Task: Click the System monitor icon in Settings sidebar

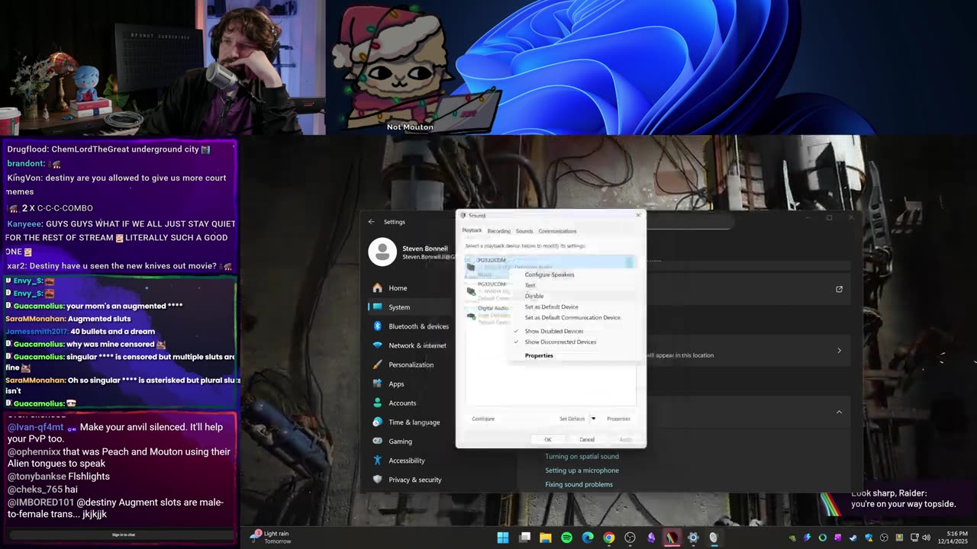Action: pos(377,307)
